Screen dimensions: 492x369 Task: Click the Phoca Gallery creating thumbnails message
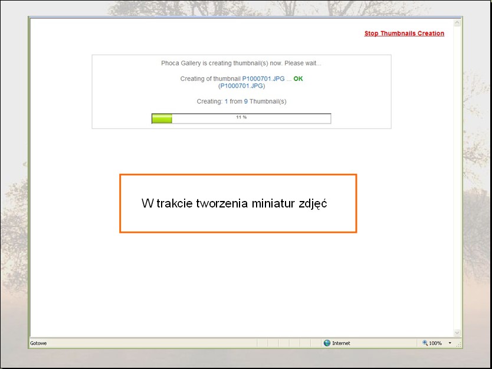tap(241, 63)
